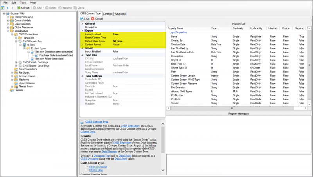
Task: Click the Clone toolbar icon
Action: pos(78,7)
